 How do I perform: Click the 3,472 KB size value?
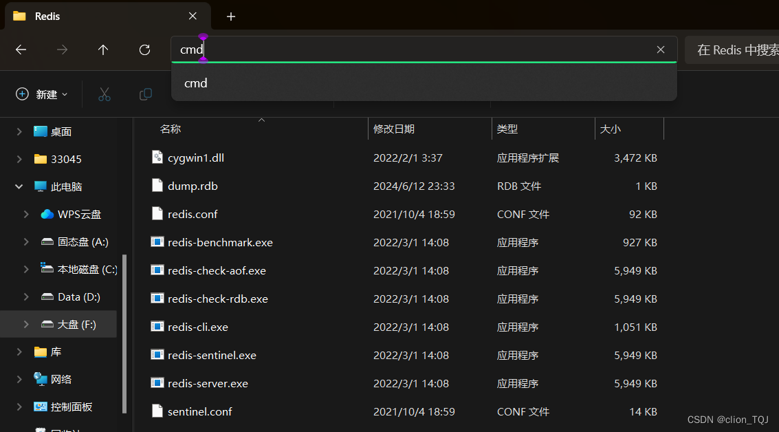tap(635, 158)
